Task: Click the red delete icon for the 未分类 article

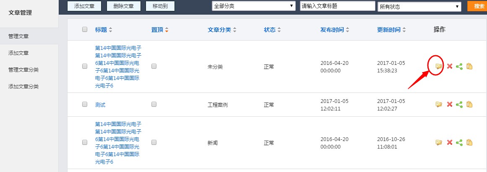Action: pyautogui.click(x=449, y=67)
